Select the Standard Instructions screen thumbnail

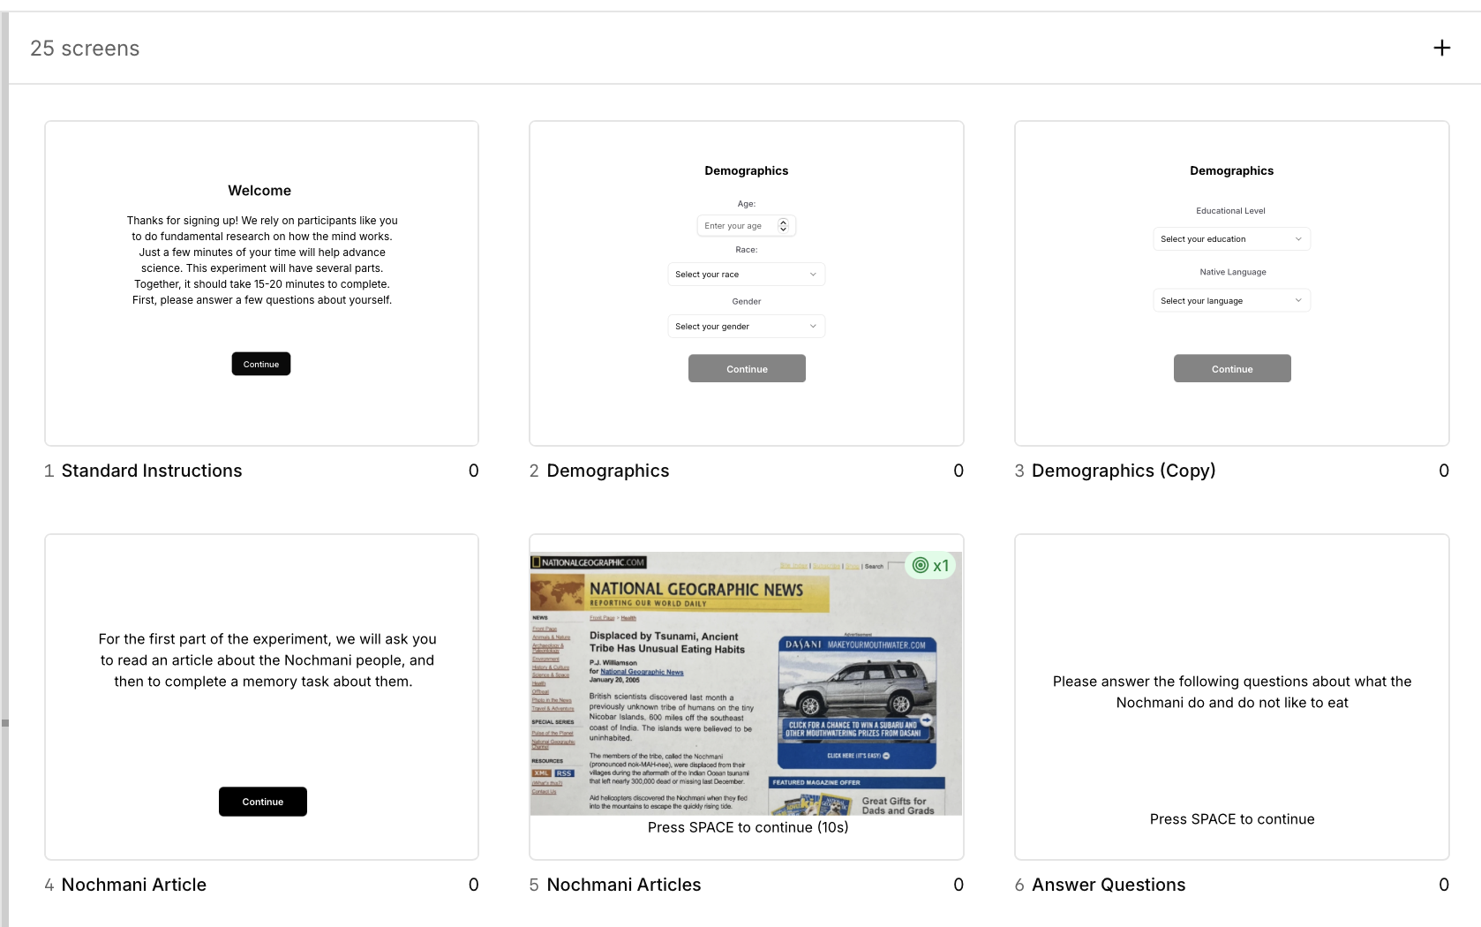pyautogui.click(x=260, y=283)
